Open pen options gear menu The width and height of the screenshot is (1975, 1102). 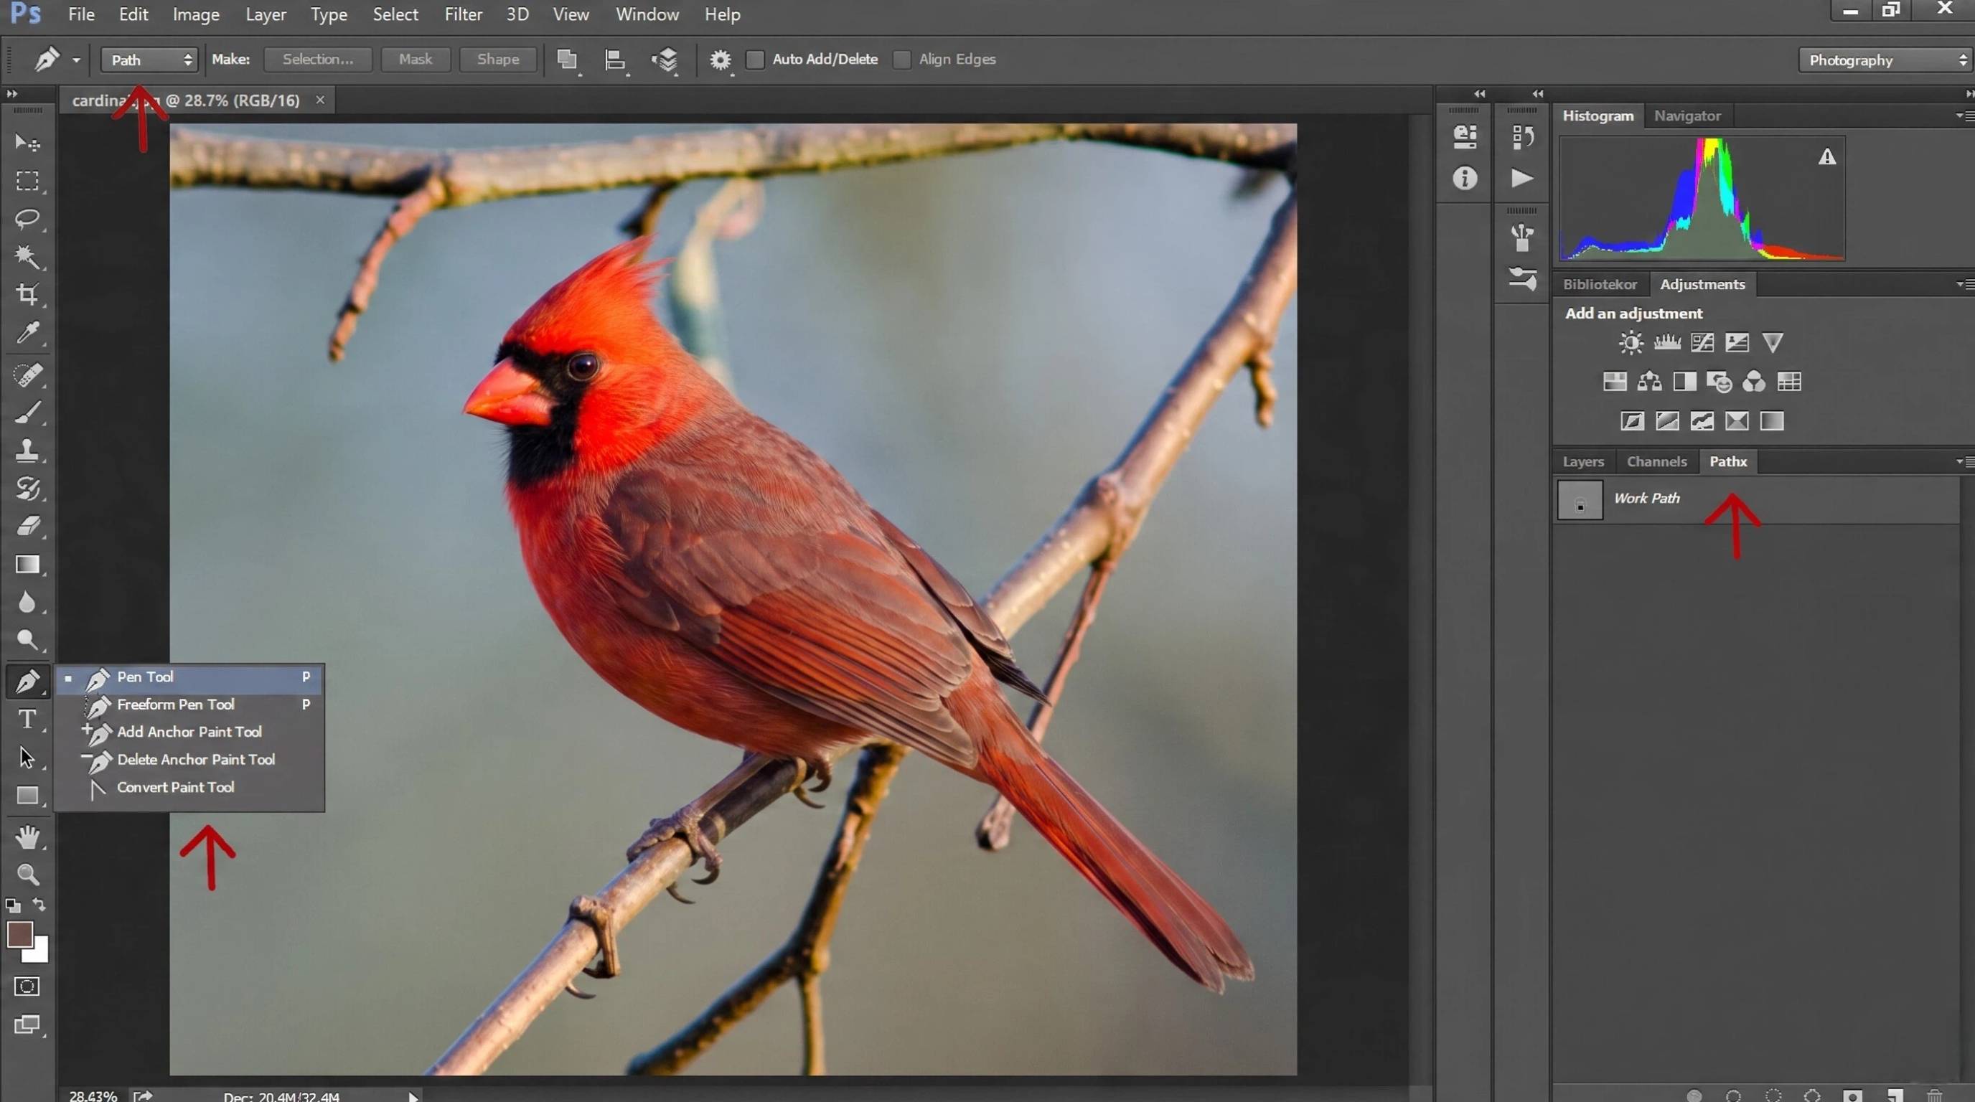(x=721, y=60)
